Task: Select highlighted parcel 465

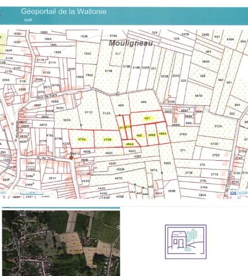Action: tap(139, 135)
